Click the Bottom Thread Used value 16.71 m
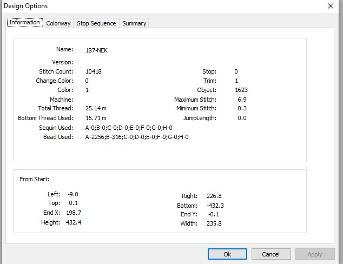The image size is (343, 264). 96,118
